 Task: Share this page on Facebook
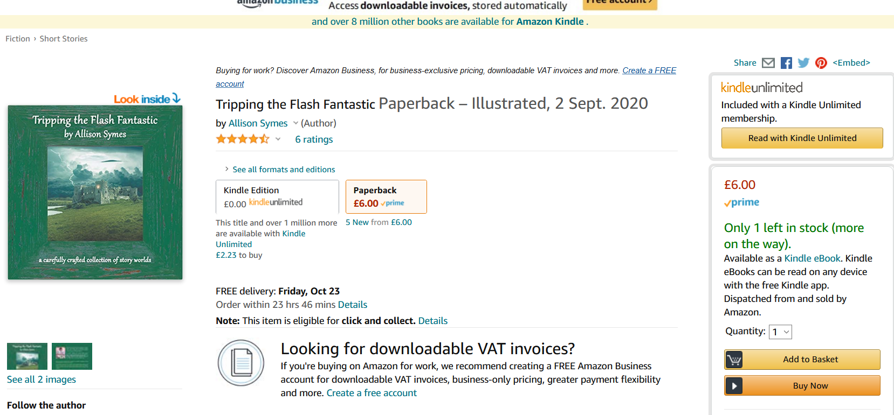point(786,62)
